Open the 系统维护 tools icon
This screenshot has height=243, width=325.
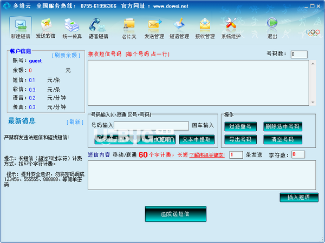pos(231,28)
